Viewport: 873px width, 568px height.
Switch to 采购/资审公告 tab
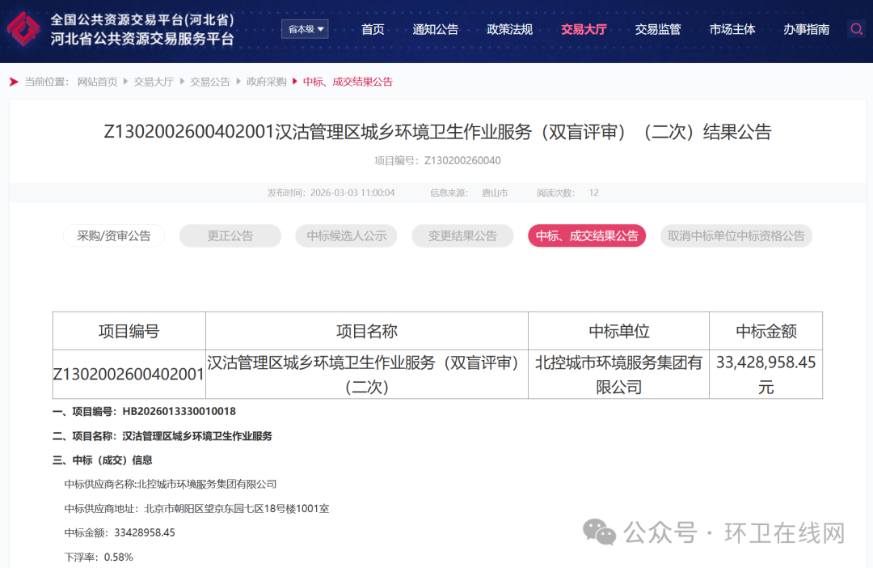pos(114,235)
